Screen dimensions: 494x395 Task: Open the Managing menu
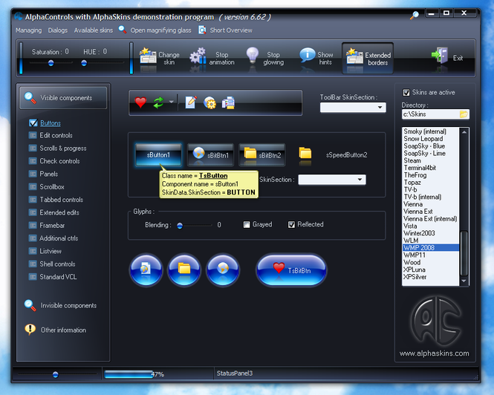tap(29, 30)
